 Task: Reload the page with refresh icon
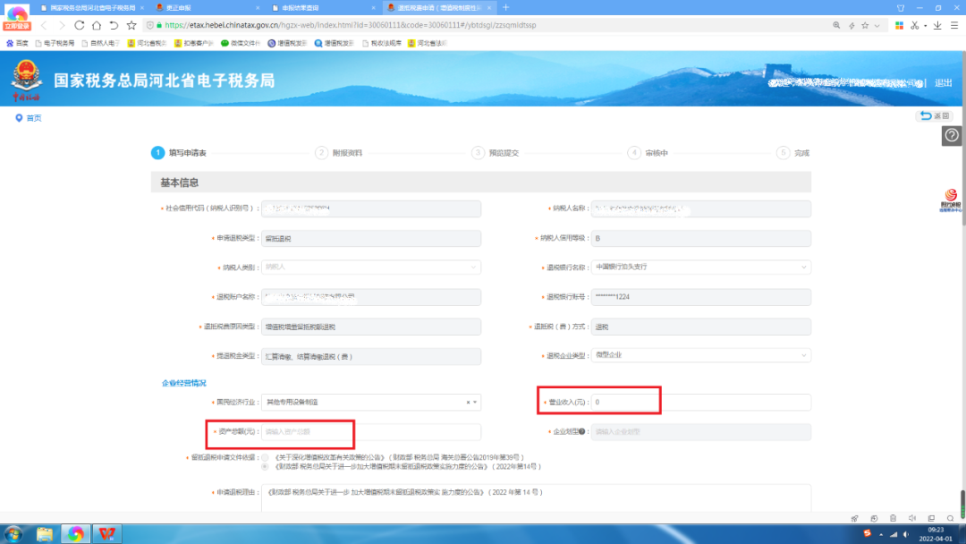coord(80,25)
